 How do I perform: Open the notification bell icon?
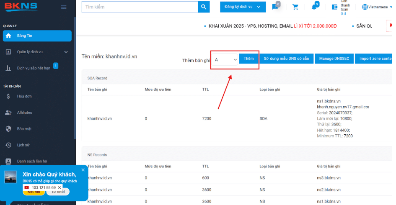[x=314, y=7]
